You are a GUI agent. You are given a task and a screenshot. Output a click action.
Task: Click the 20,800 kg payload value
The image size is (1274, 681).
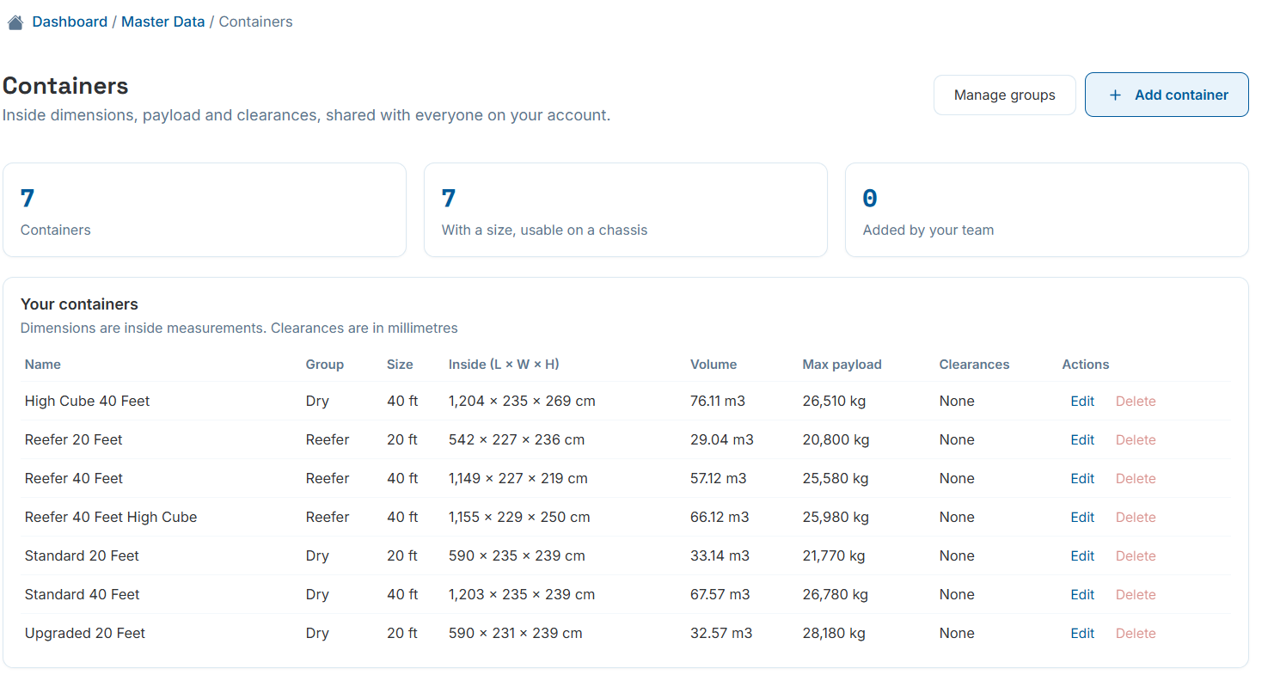[836, 439]
